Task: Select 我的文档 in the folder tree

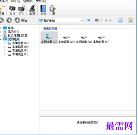Action: click(13, 32)
